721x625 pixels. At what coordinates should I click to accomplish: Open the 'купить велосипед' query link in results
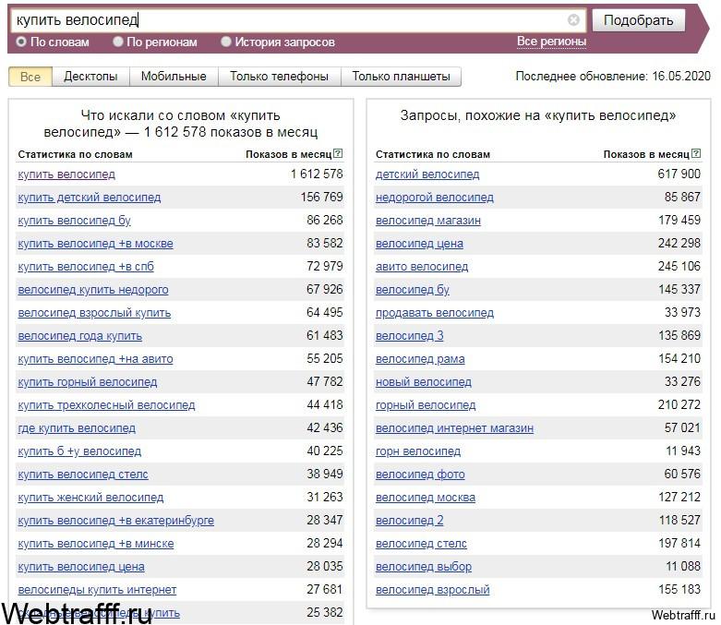point(66,174)
